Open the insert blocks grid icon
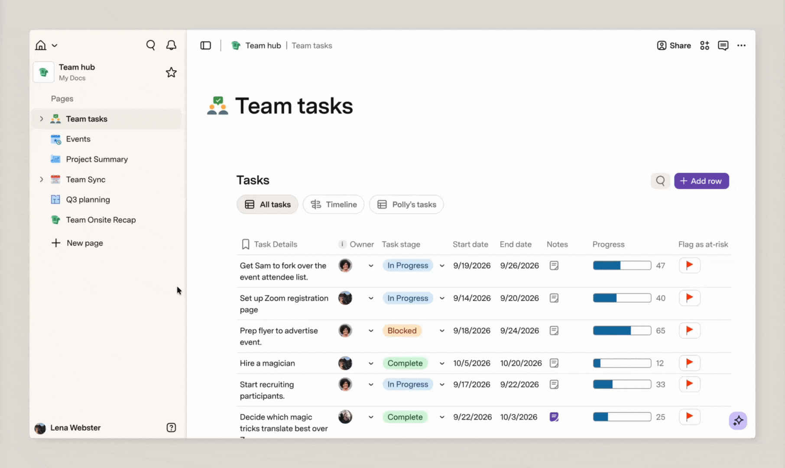The height and width of the screenshot is (468, 785). [704, 45]
